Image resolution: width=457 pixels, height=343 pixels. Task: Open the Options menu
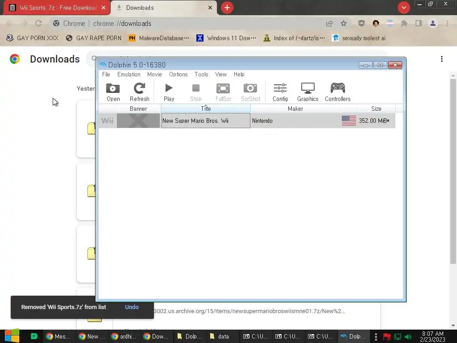pyautogui.click(x=179, y=75)
